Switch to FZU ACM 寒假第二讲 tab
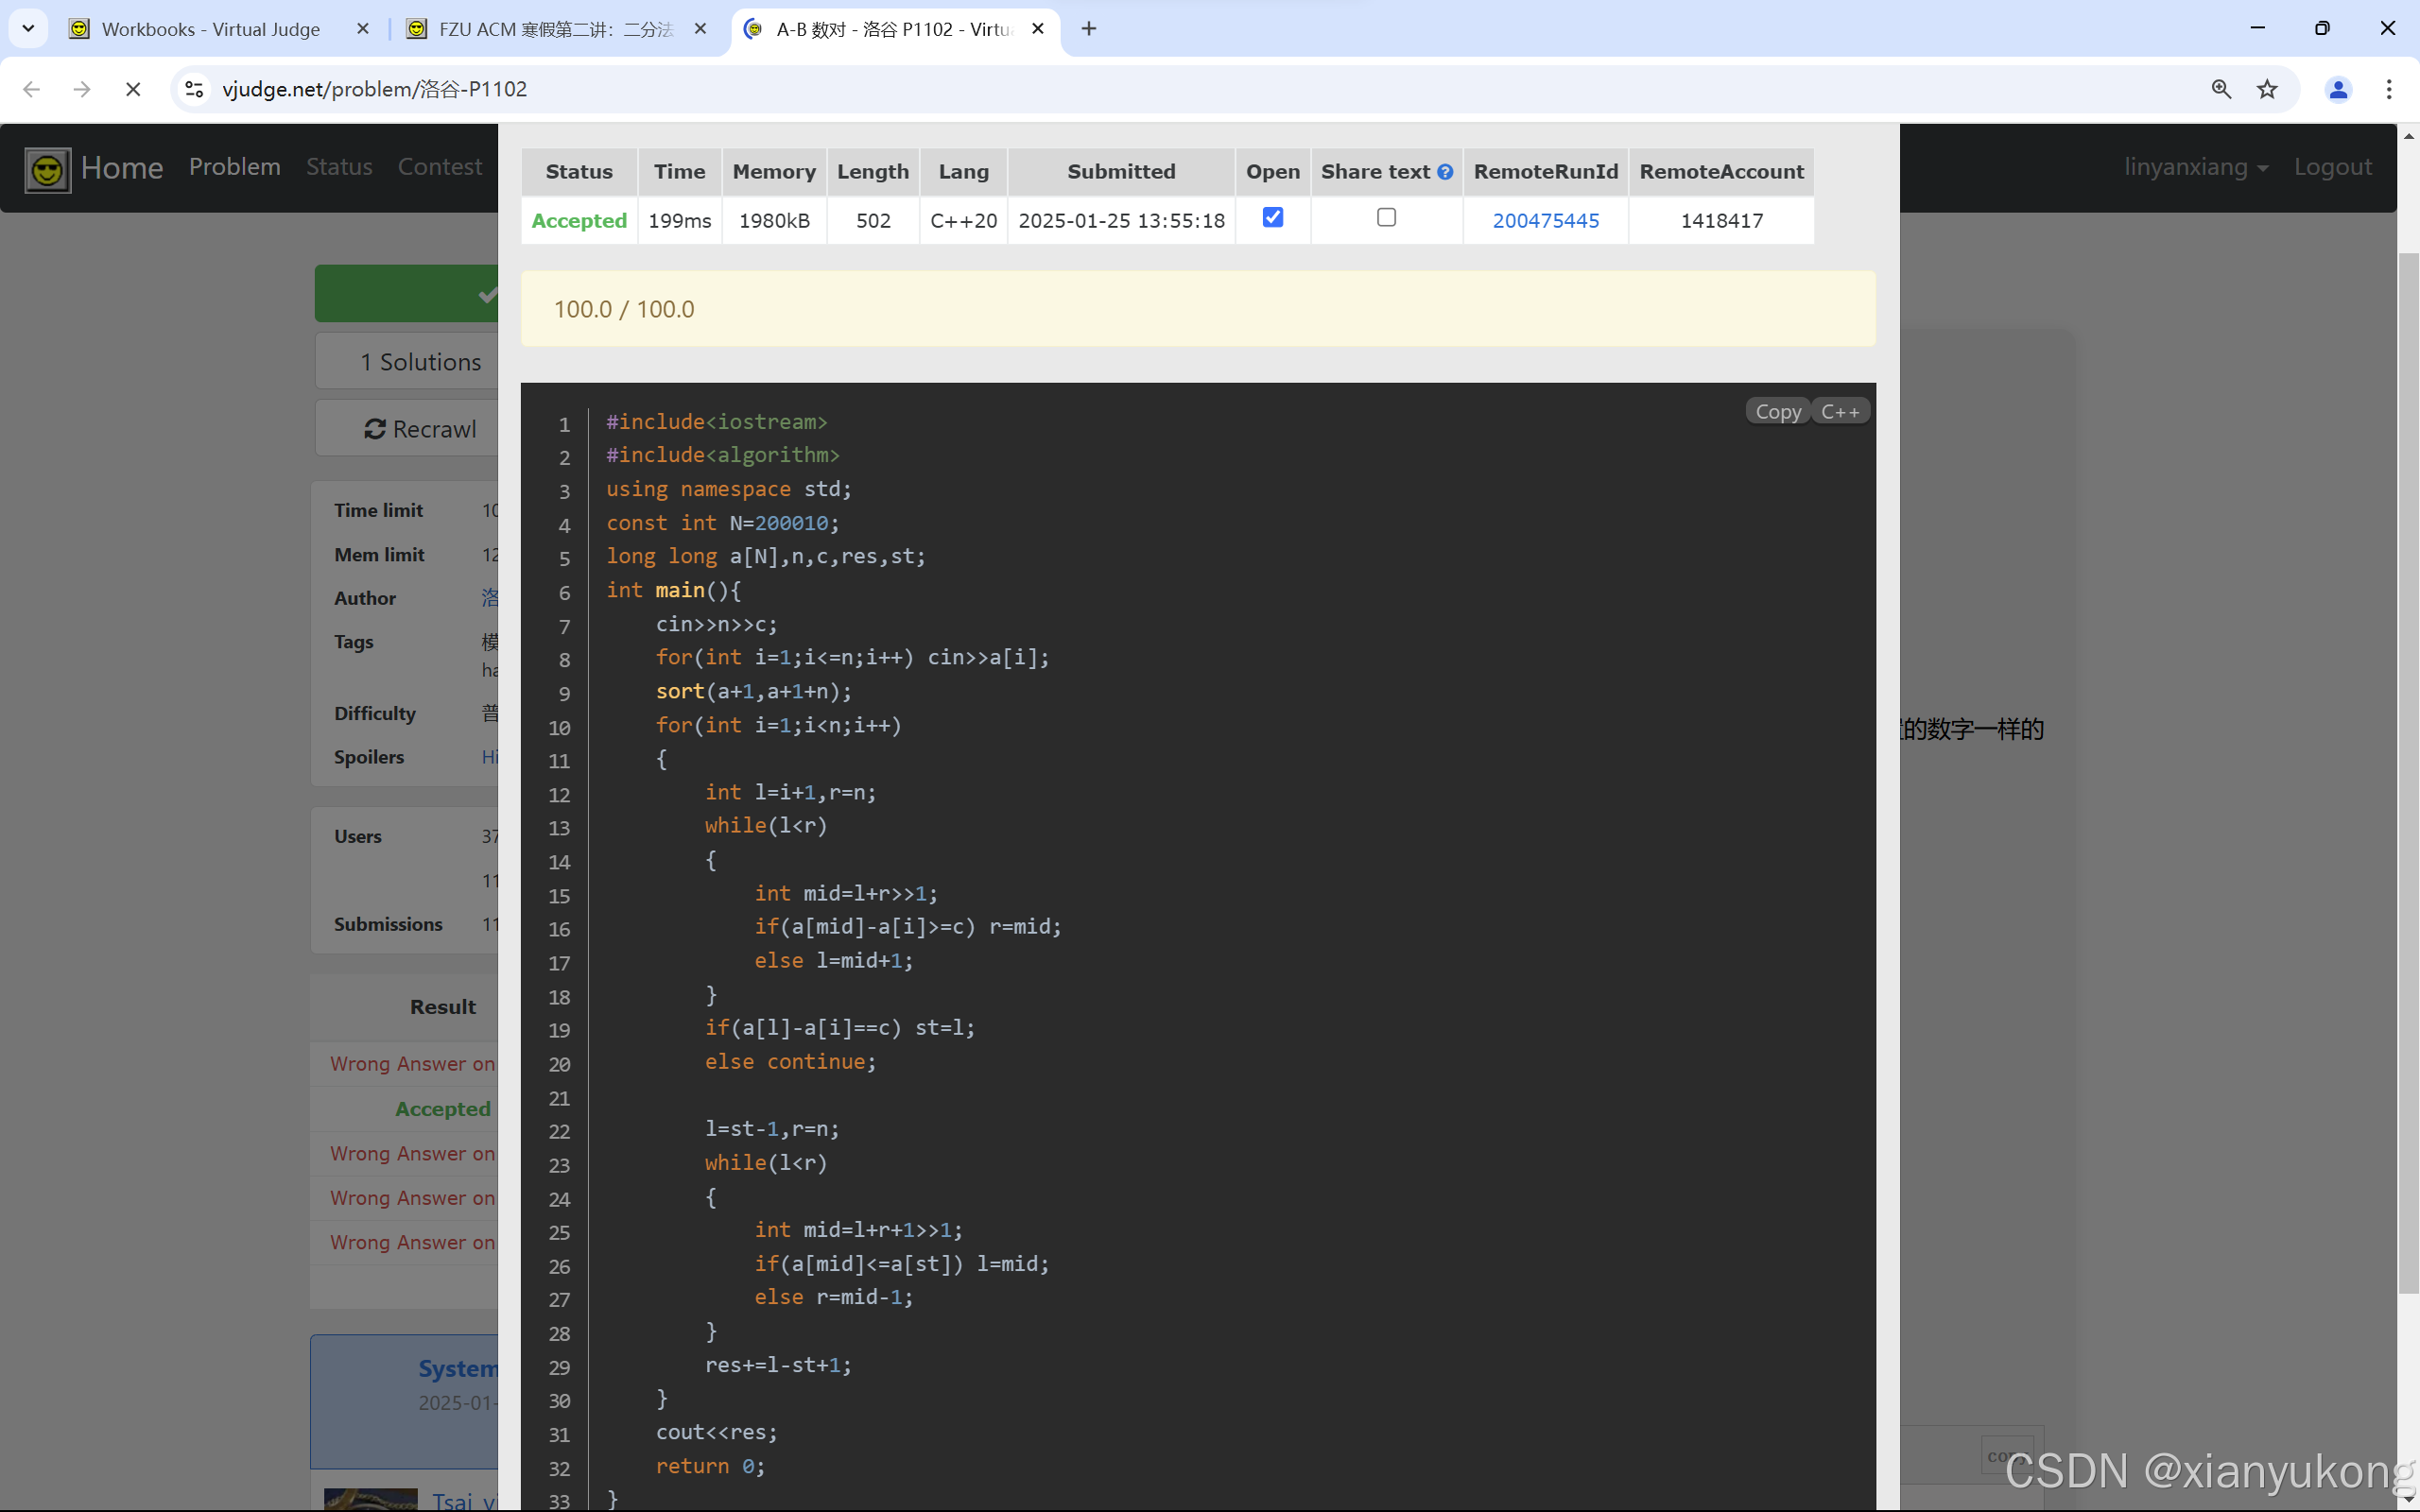The image size is (2420, 1512). tap(555, 29)
